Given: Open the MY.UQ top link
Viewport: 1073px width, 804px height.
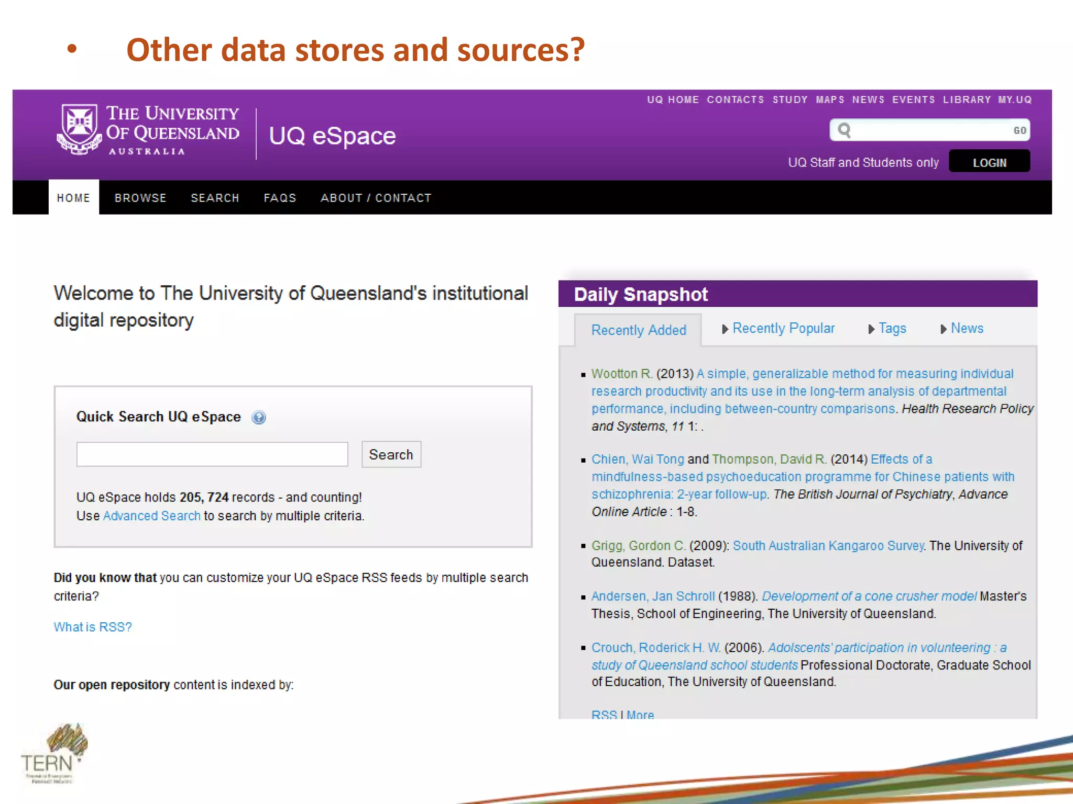Looking at the screenshot, I should click(1015, 99).
